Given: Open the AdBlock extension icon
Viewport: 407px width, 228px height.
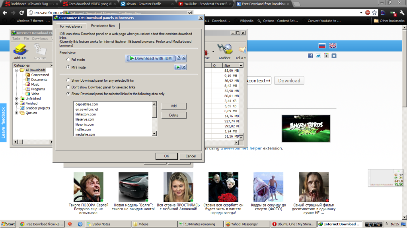Looking at the screenshot, I should coord(368,13).
